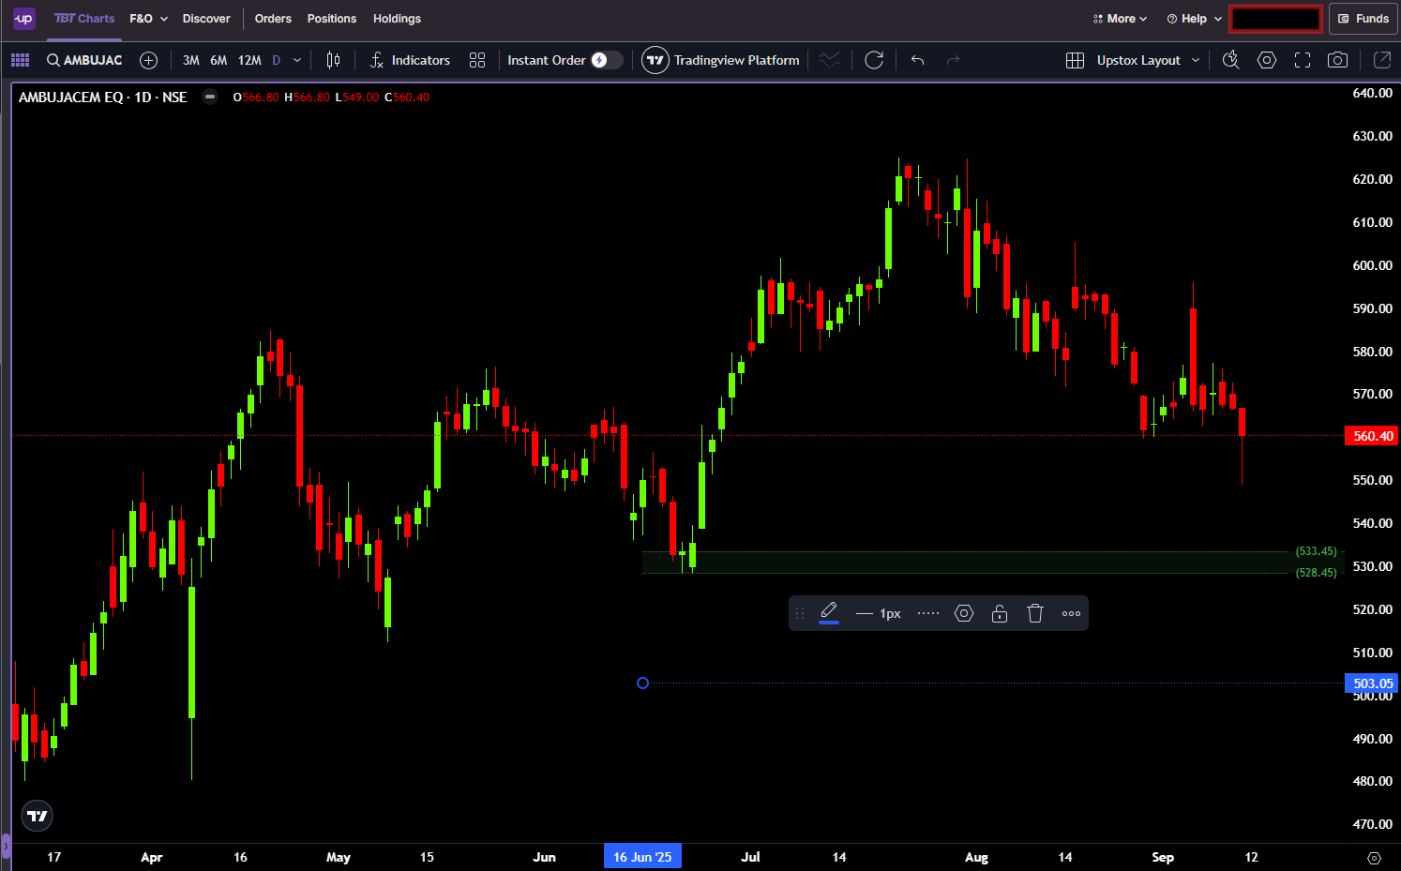
Task: Open the Upstox Layout dropdown
Action: 1148,60
